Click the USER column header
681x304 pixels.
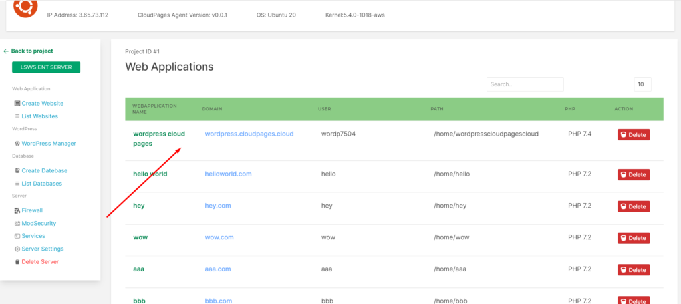[324, 108]
